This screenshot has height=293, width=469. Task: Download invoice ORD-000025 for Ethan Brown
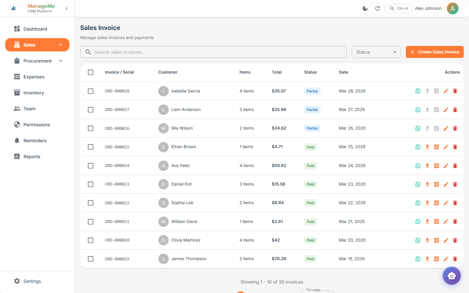click(x=427, y=147)
